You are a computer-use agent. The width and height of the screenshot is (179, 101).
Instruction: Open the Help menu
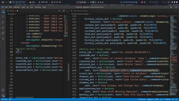click(44, 7)
